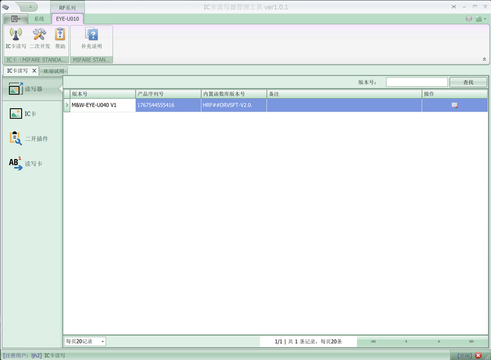
Task: Click the app icon in the title bar
Action: [6, 7]
